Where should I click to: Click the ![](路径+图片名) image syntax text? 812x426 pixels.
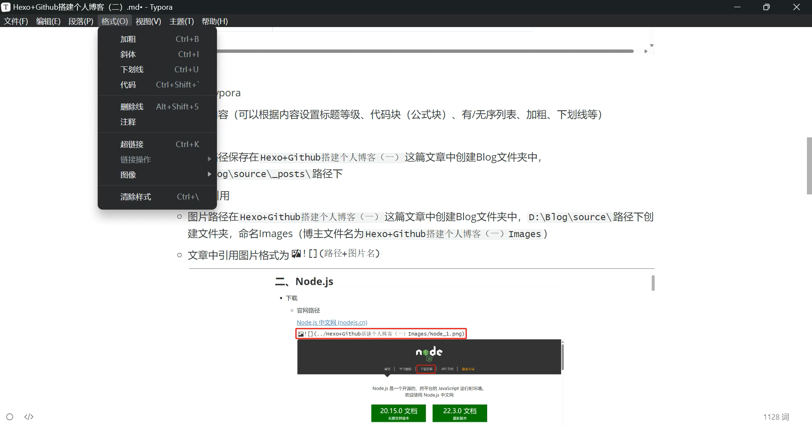[341, 254]
